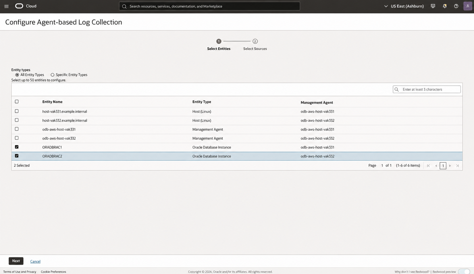
Task: Open the notifications bell icon
Action: click(445, 6)
